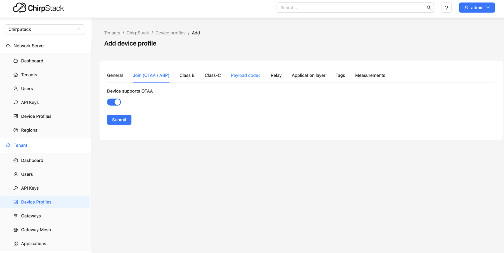Expand the admin account chevron
The width and height of the screenshot is (504, 253).
(x=488, y=8)
